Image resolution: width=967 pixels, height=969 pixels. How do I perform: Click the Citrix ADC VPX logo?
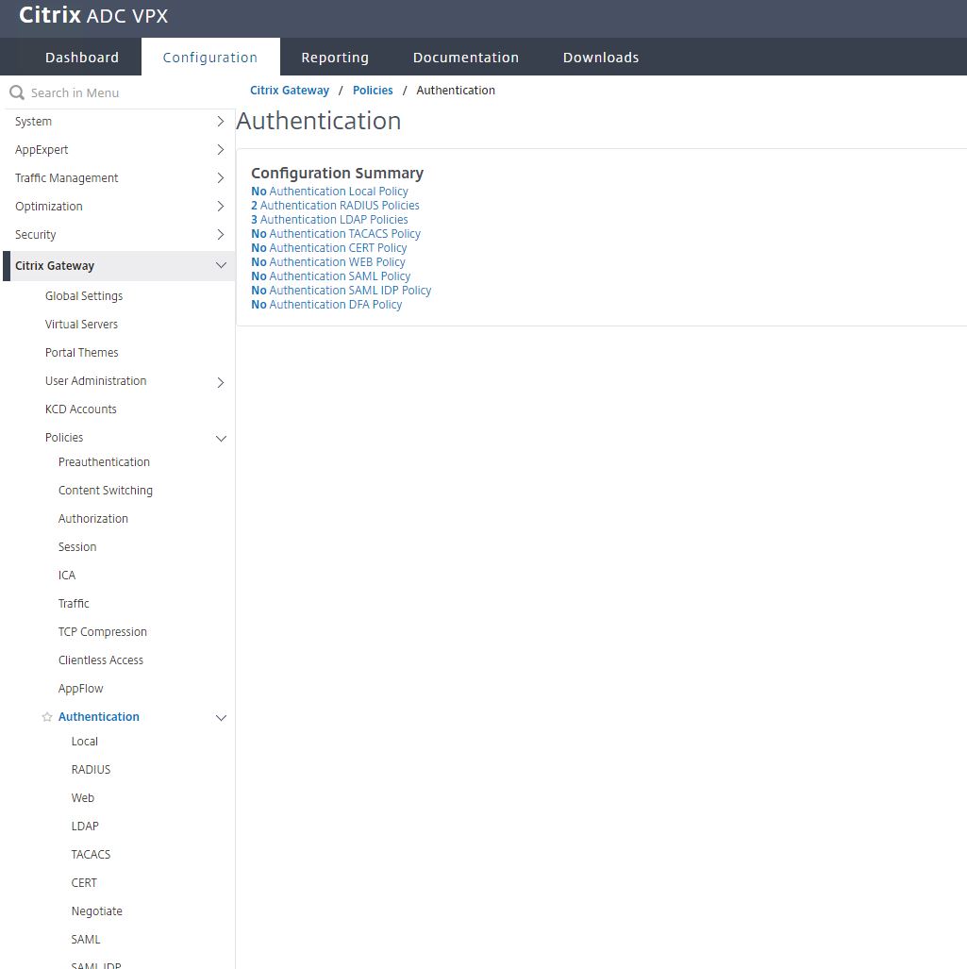click(x=93, y=15)
